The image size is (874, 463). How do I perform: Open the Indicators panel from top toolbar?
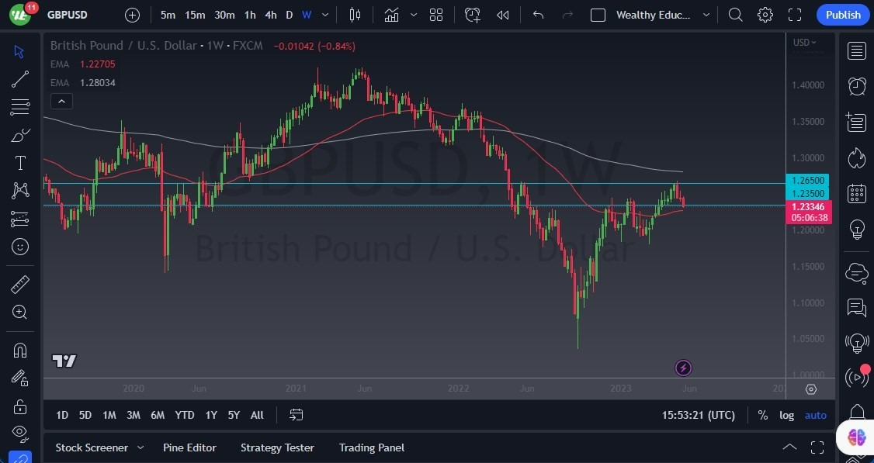click(391, 14)
